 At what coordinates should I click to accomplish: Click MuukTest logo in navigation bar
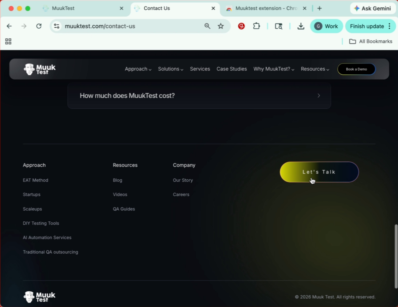pos(39,69)
